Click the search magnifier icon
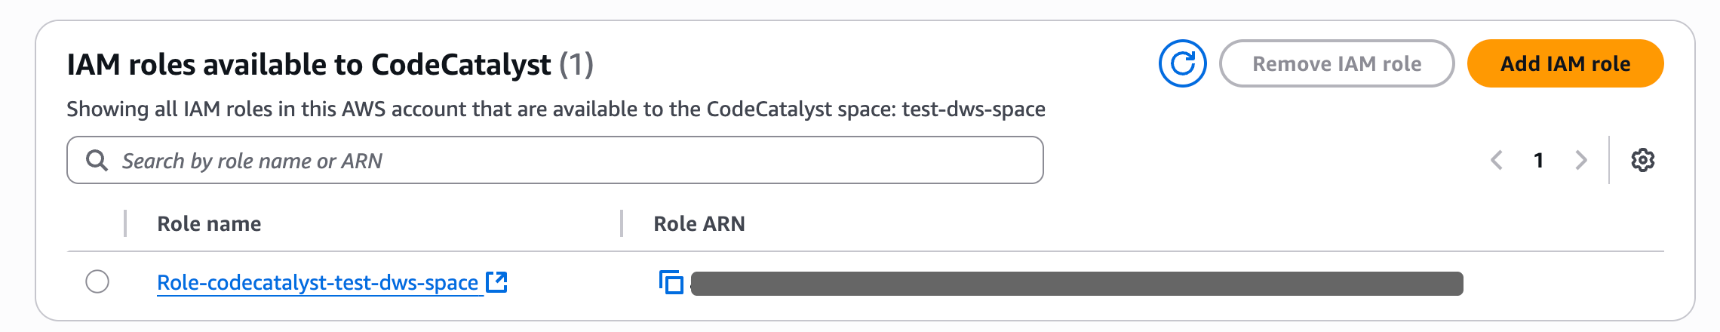 coord(97,160)
